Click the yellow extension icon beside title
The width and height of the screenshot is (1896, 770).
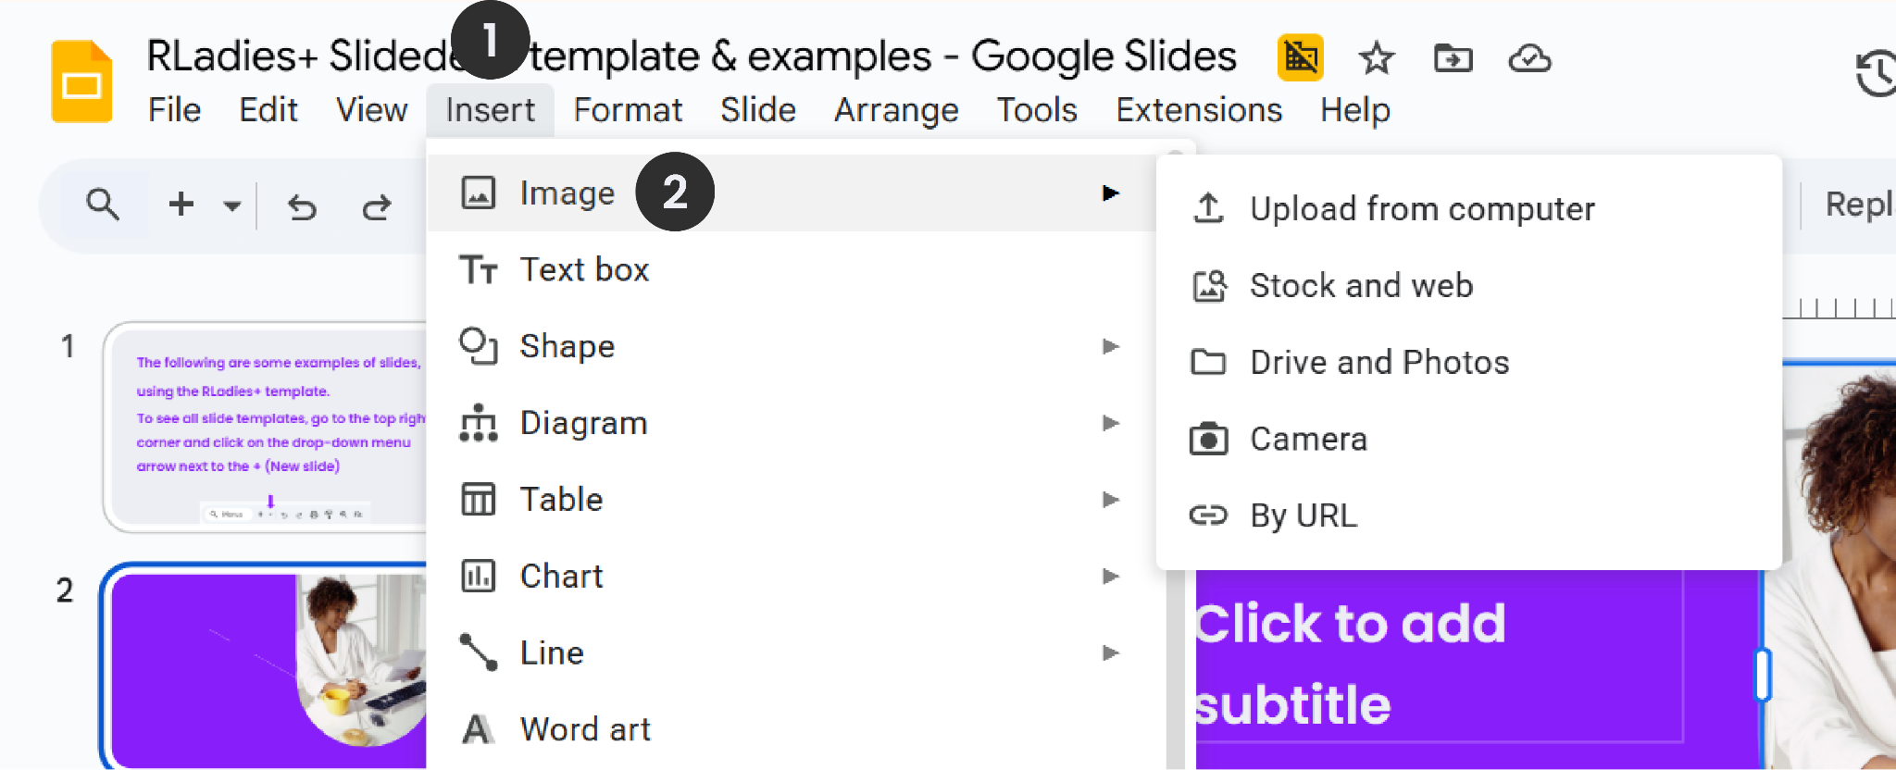(x=1300, y=57)
